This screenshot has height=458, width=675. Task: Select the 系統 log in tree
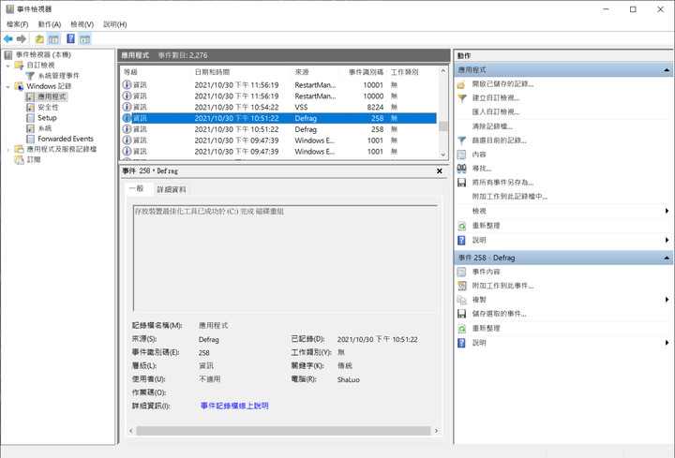click(x=45, y=128)
